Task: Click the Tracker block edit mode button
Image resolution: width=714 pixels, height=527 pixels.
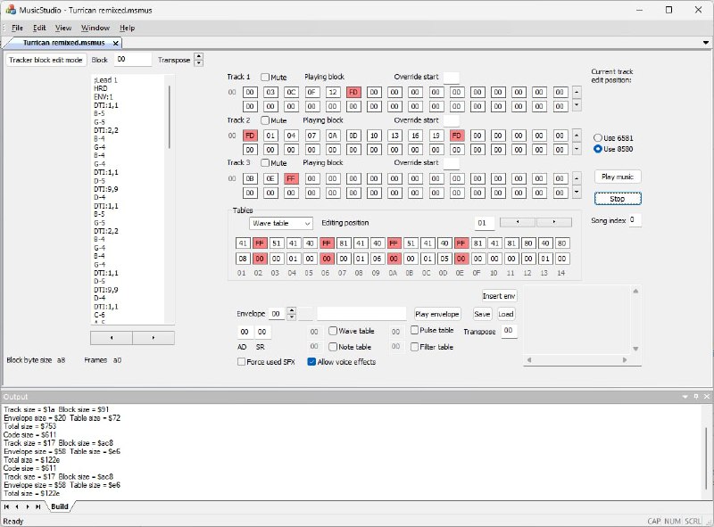Action: coord(46,60)
